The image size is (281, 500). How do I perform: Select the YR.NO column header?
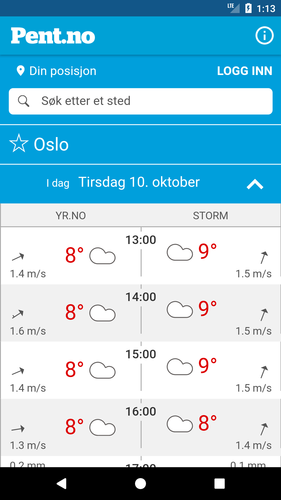click(71, 216)
